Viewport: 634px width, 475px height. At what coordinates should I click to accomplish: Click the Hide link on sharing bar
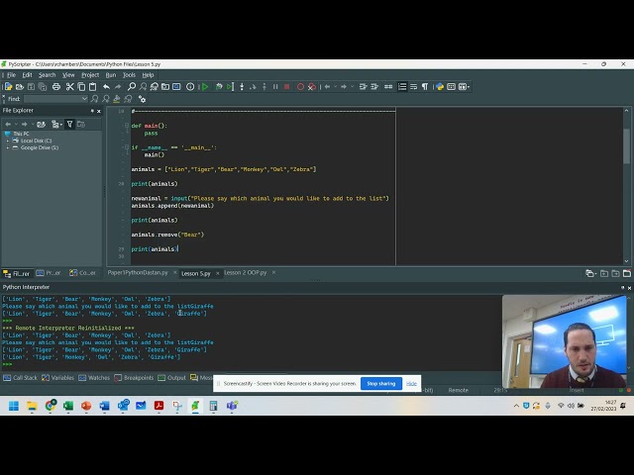pyautogui.click(x=411, y=384)
